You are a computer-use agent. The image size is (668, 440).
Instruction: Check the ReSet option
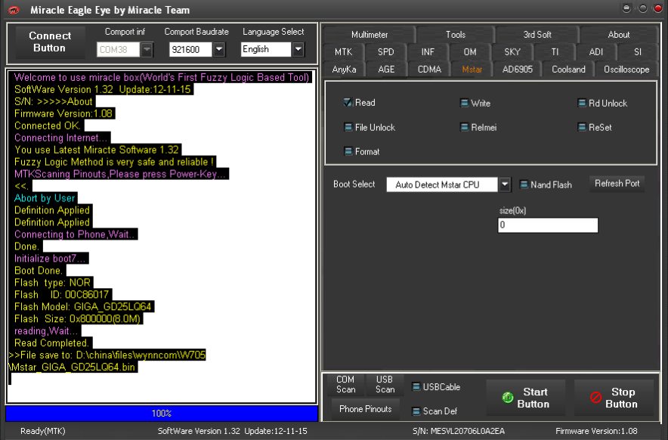tap(582, 127)
